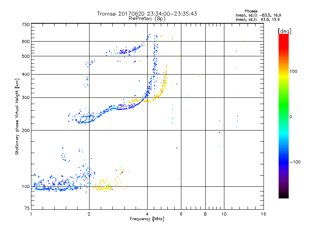The height and width of the screenshot is (233, 310).
Task: Select the RwPretec (8p) subtitle
Action: coord(147,18)
